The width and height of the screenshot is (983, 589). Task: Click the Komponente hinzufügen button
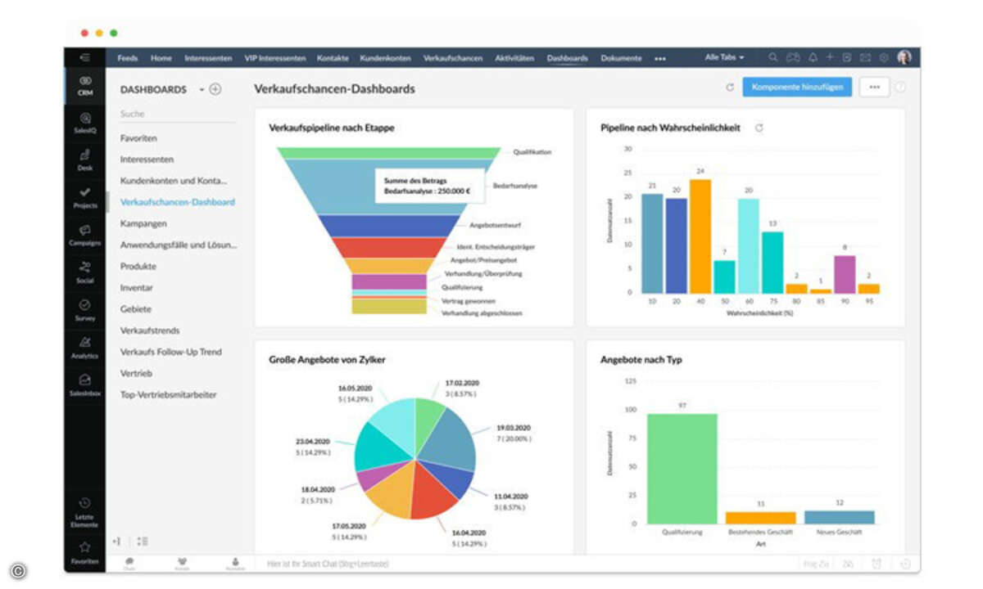click(x=797, y=88)
